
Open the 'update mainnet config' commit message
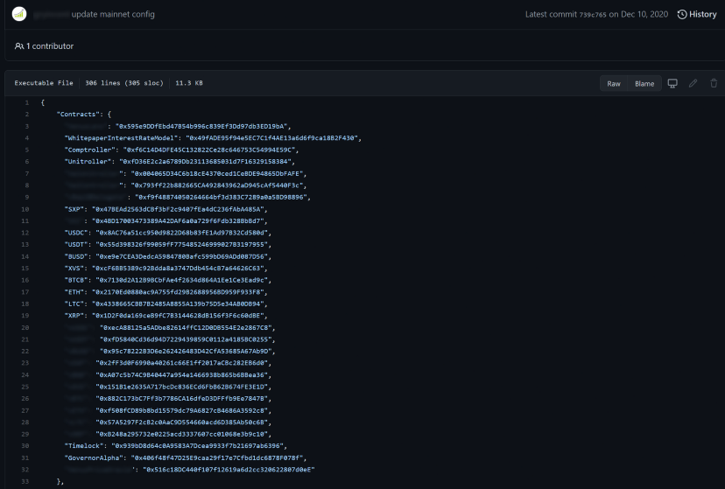tap(109, 15)
